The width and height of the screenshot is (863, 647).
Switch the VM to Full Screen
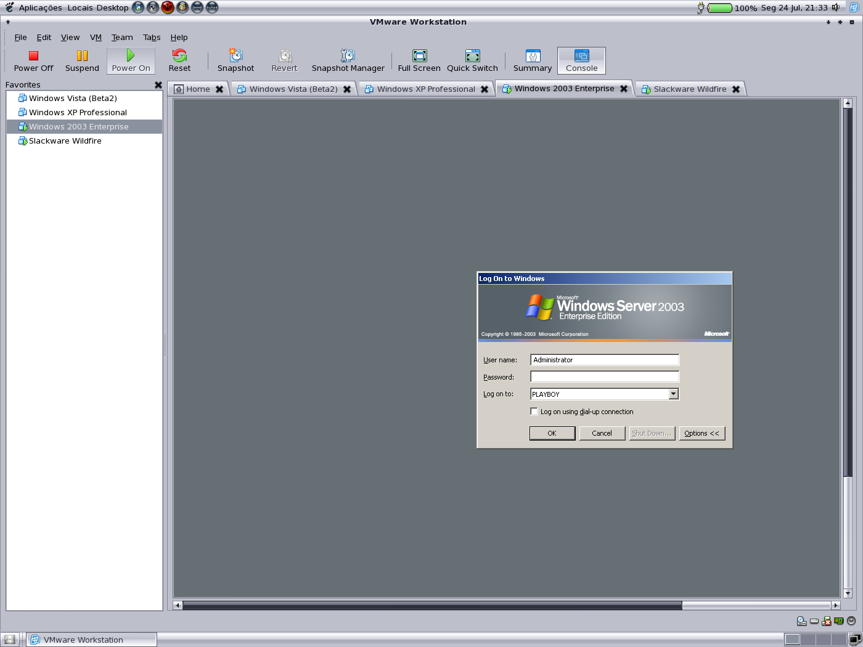[419, 61]
